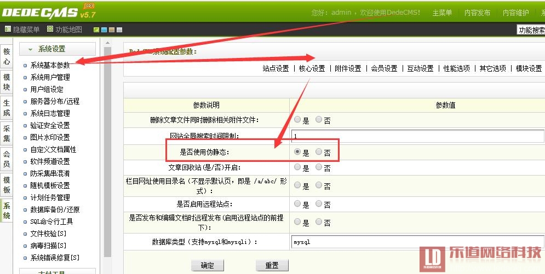Click 附件设置 parameter tab
The width and height of the screenshot is (545, 274).
348,69
